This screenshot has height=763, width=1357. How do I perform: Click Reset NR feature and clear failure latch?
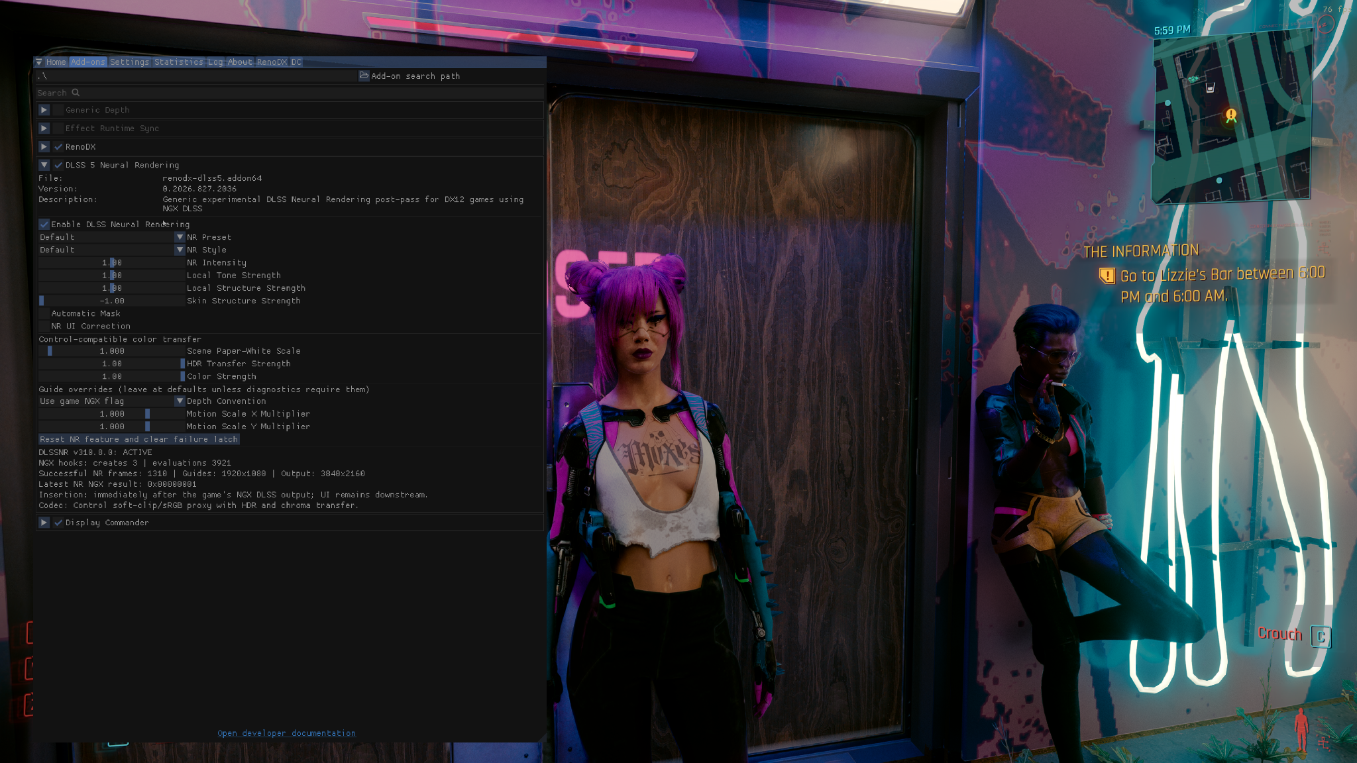(139, 439)
